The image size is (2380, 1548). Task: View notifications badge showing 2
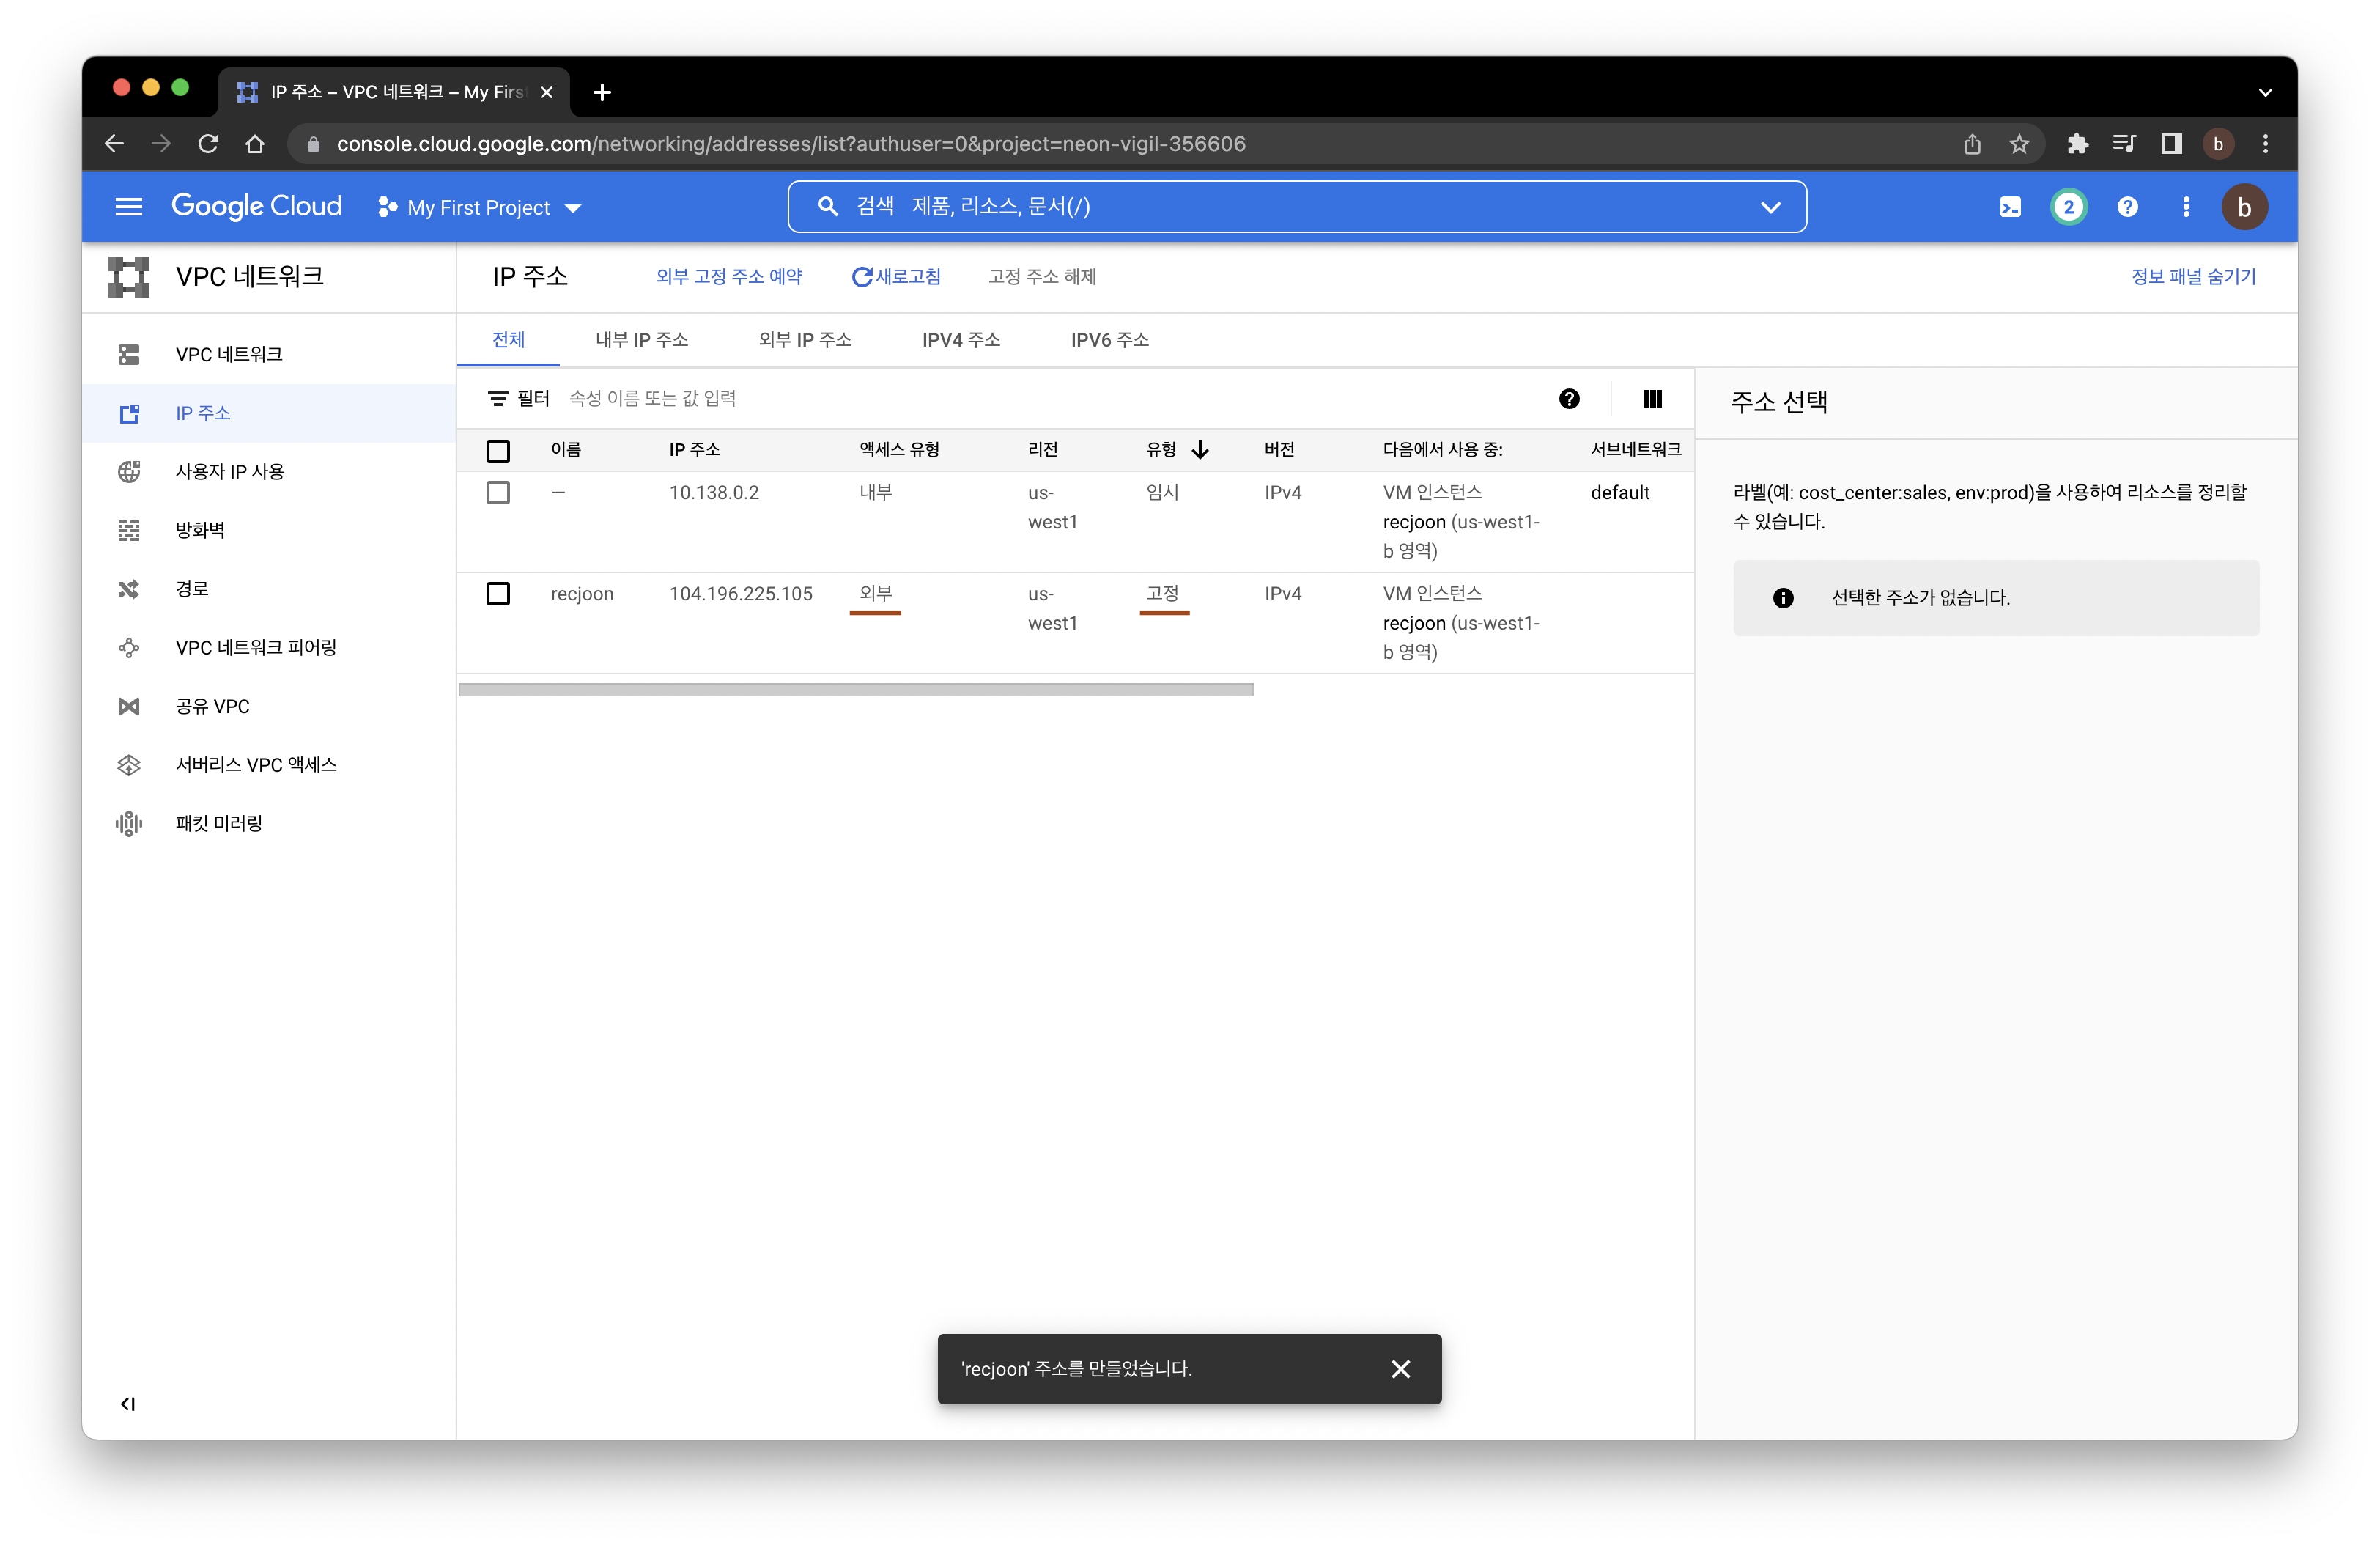[2068, 207]
